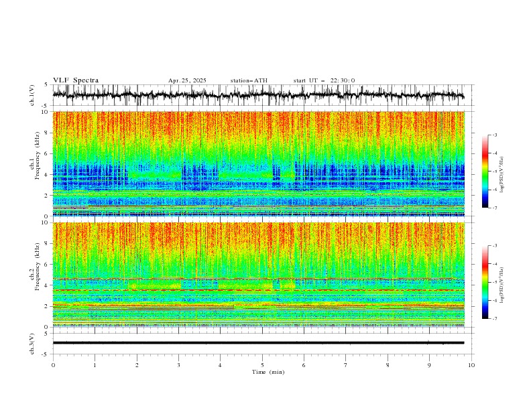Viewport: 531px width, 410px height.
Task: Click the upper 'log(PSD)(V²/Hz)' color bar title
Action: point(502,175)
